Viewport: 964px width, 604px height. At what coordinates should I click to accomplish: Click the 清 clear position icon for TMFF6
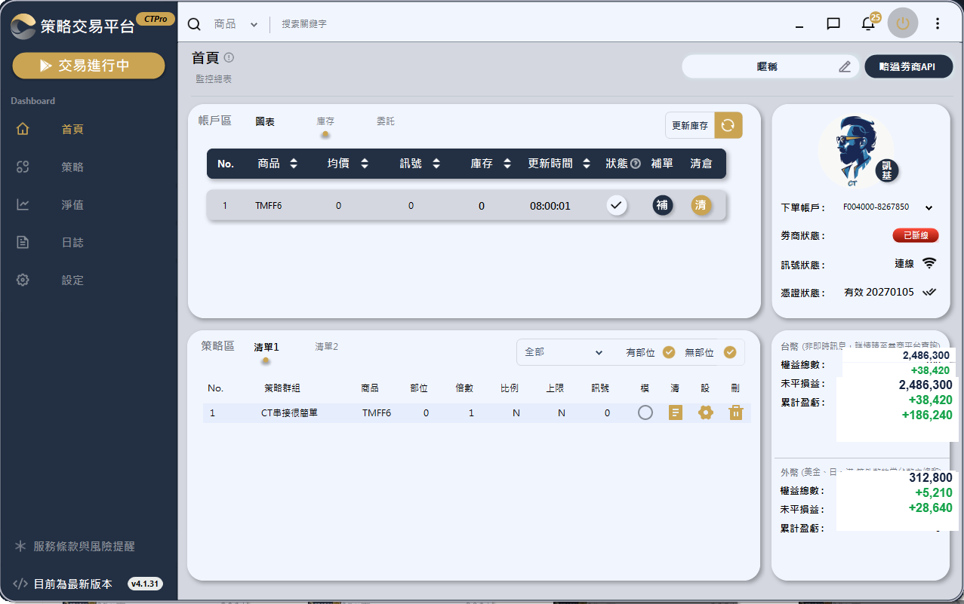click(701, 205)
